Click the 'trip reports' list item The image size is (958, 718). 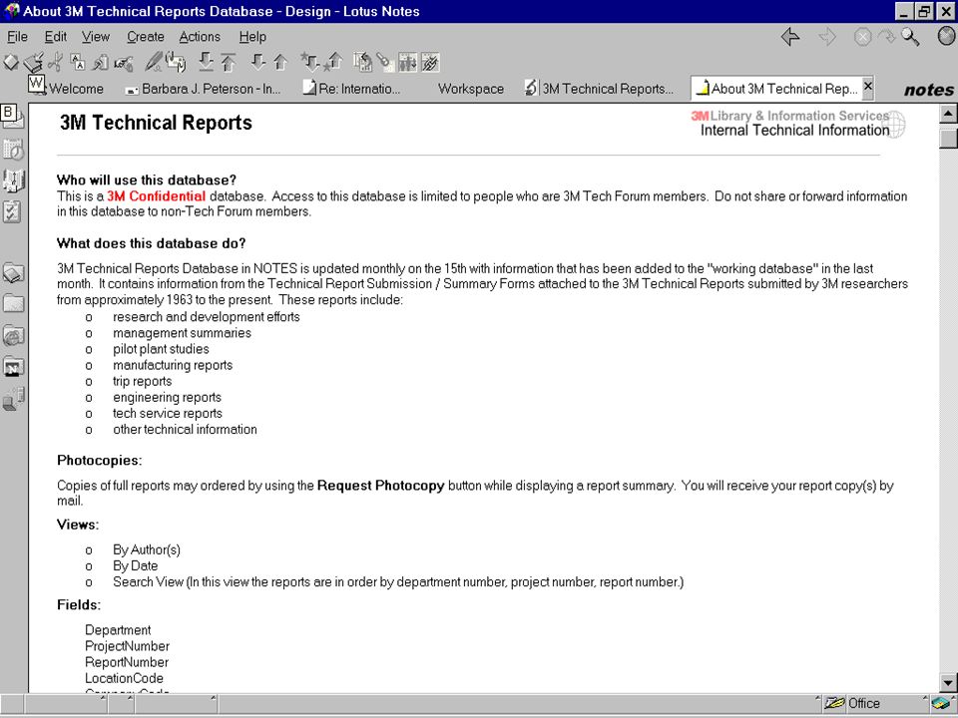(143, 382)
